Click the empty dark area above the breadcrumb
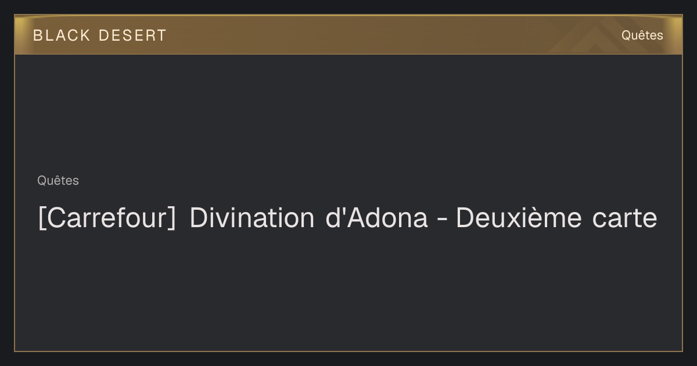 pyautogui.click(x=348, y=113)
